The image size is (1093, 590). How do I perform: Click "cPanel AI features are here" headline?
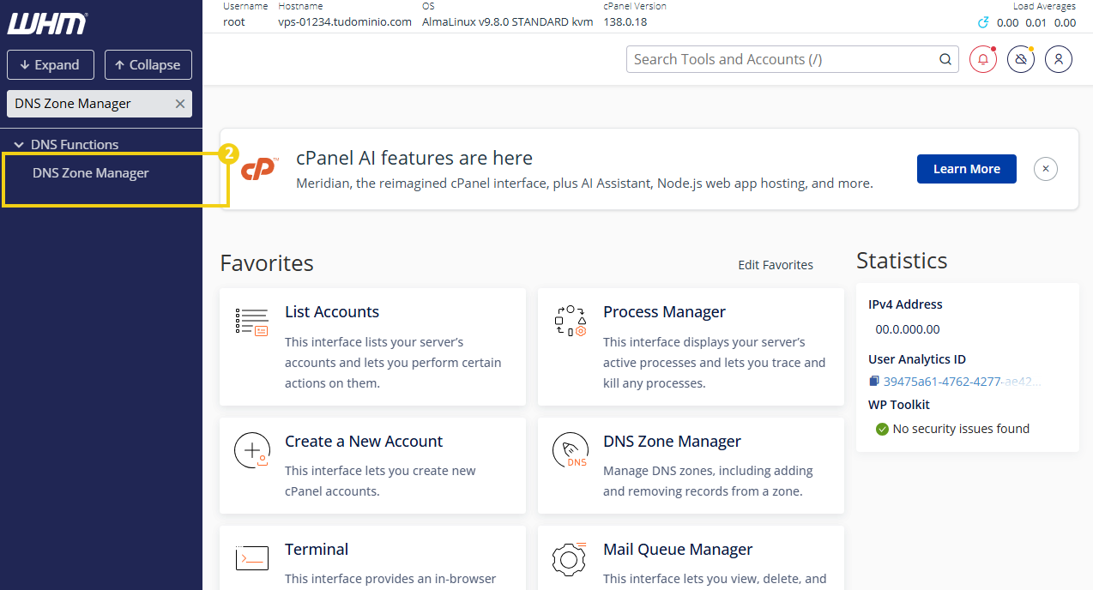click(x=414, y=158)
